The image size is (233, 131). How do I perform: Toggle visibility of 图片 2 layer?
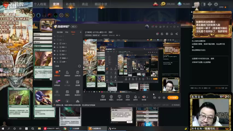pos(54,51)
